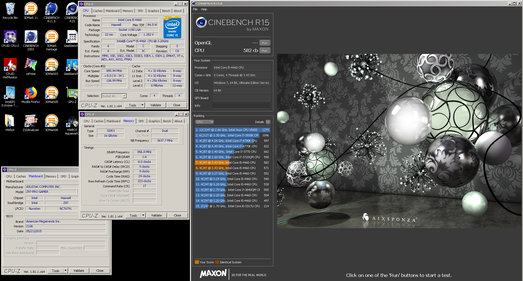
Task: Launch CINEBENCH 2003 desktop shortcut
Action: (31, 40)
